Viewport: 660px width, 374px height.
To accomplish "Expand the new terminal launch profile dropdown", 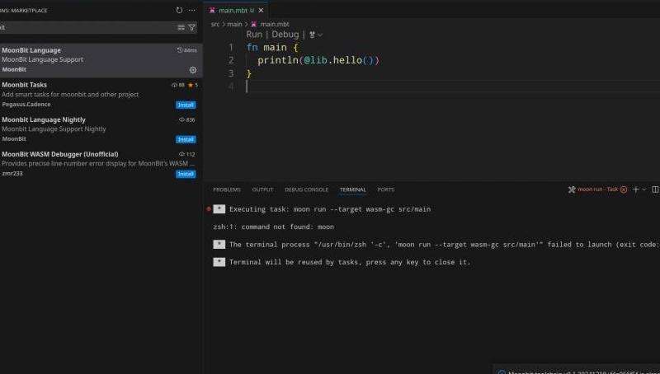I will [644, 189].
